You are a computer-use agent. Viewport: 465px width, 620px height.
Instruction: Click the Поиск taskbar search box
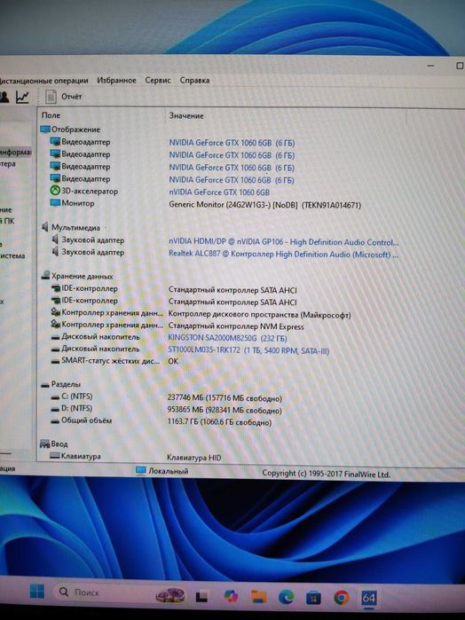(x=99, y=592)
